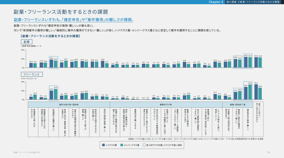Click the 副業 chart value 18.0 for 新規案件の獲得が難しい
Viewport: 284px width, 158px height.
click(52, 58)
